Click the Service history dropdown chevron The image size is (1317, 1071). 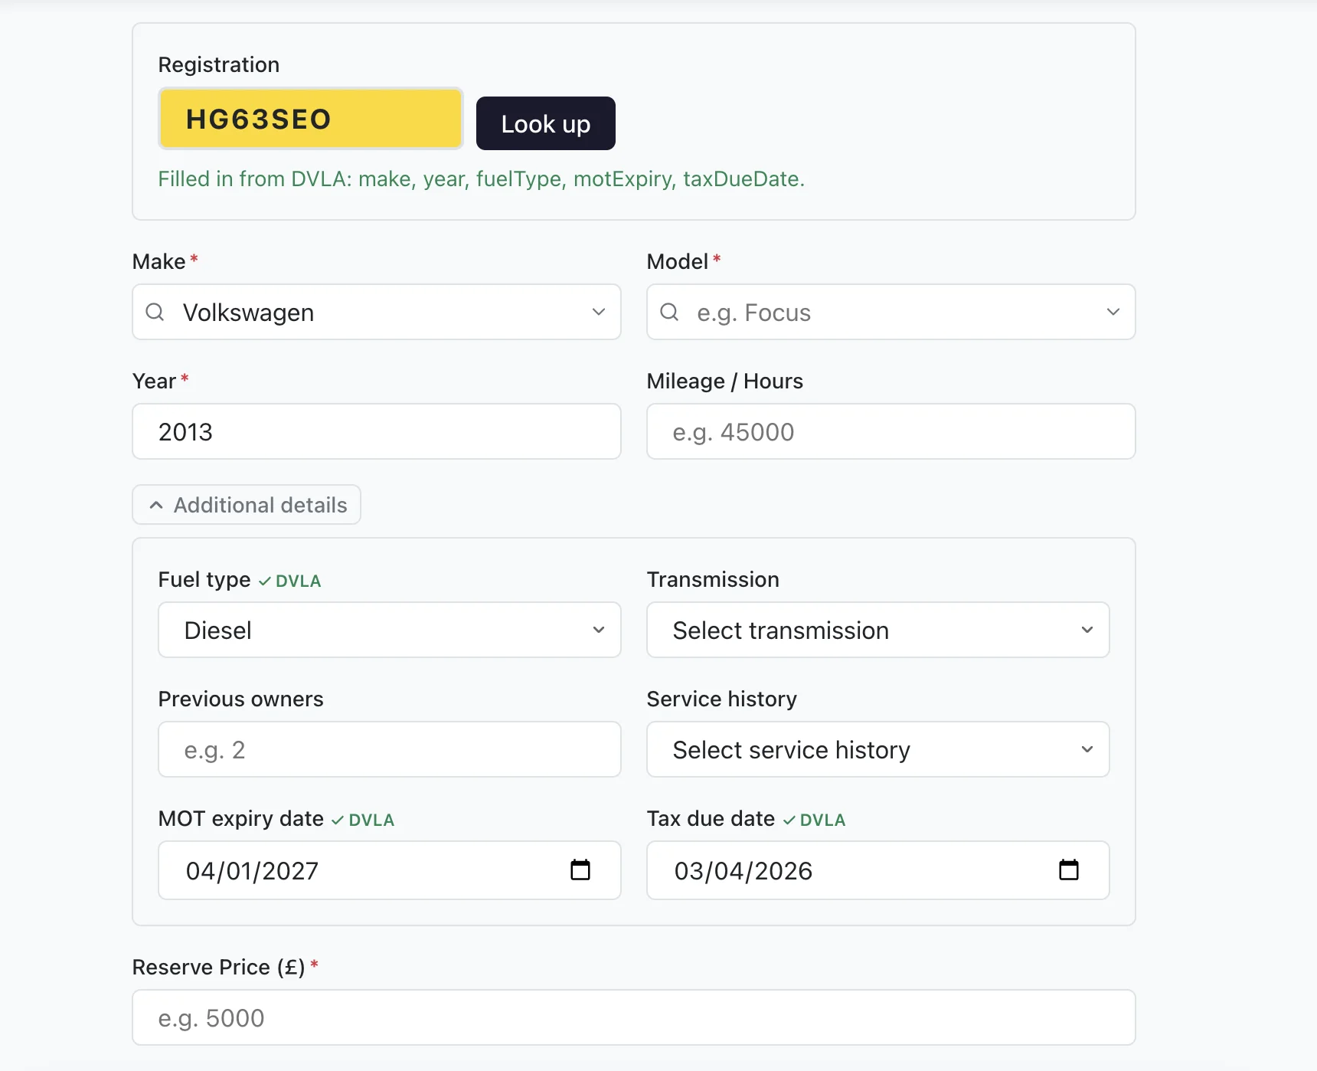coord(1087,749)
